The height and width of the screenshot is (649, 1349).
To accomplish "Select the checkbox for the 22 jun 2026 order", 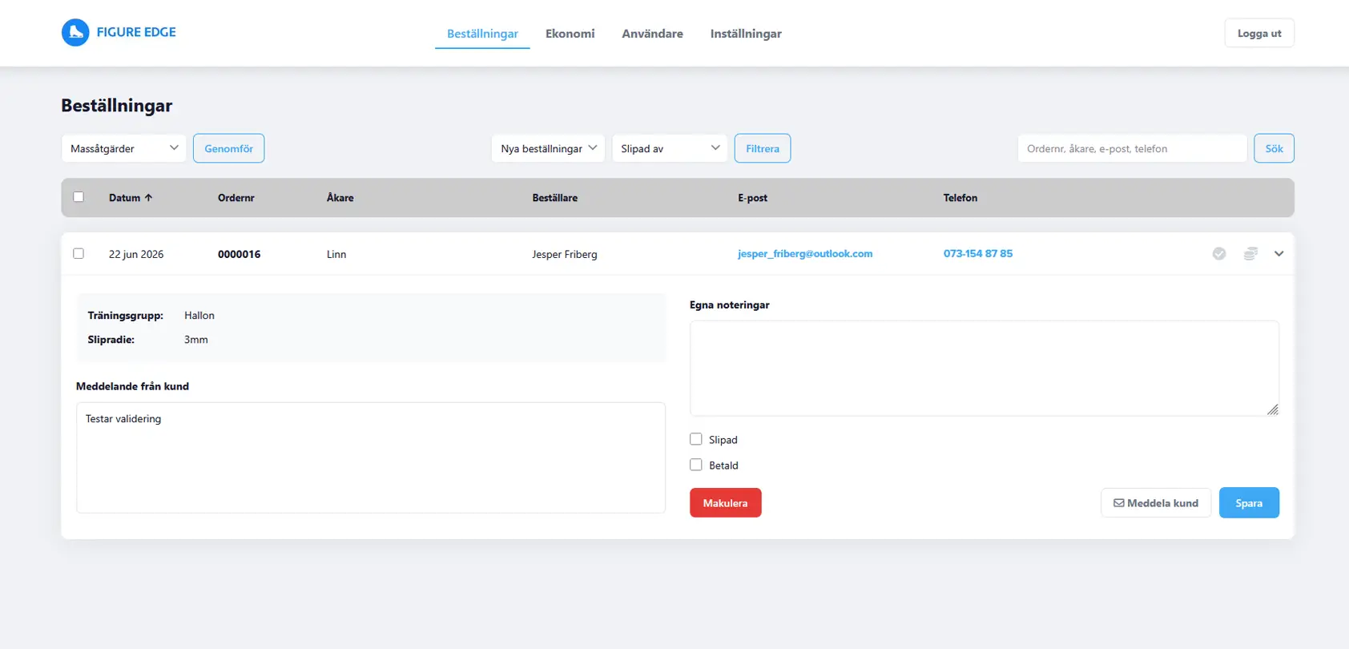I will pyautogui.click(x=79, y=254).
